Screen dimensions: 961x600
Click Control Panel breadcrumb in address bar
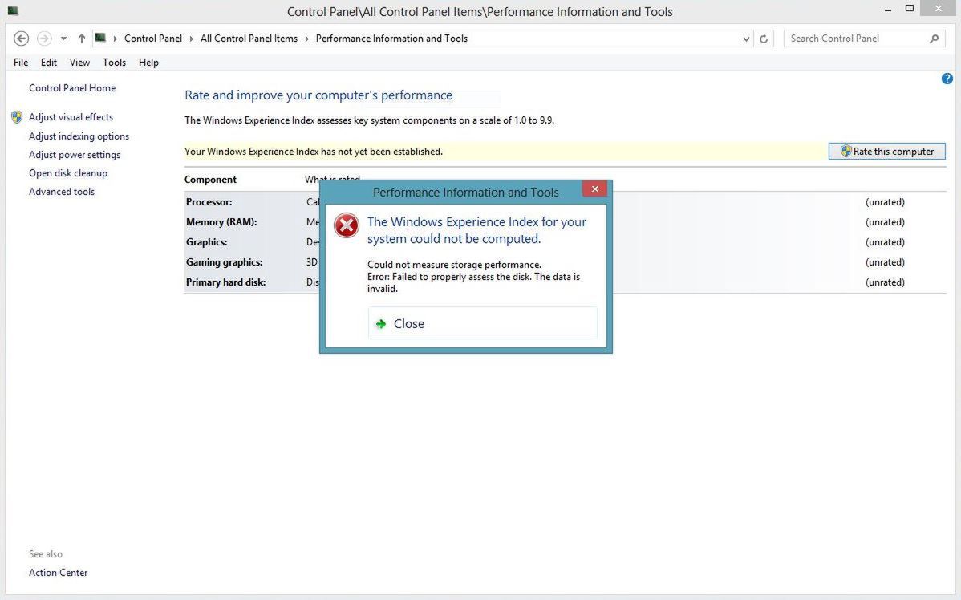[153, 39]
